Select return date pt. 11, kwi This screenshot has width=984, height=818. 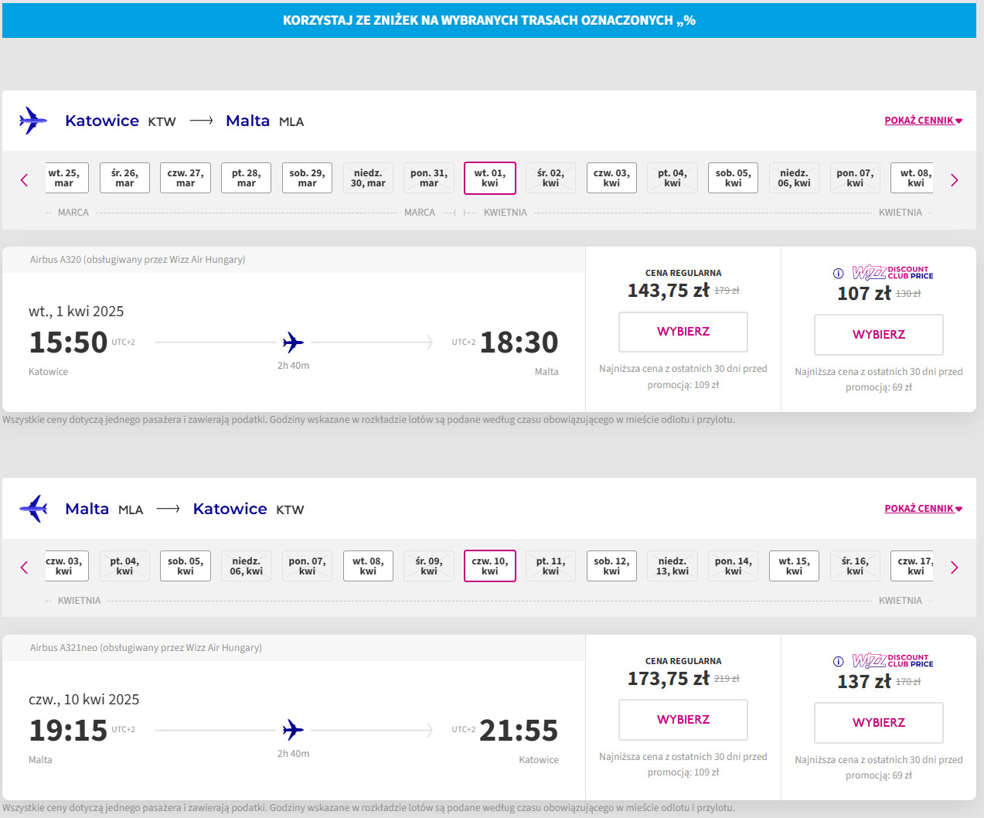click(550, 567)
